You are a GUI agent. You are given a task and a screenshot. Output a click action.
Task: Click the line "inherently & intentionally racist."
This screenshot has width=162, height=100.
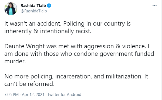click(x=48, y=31)
